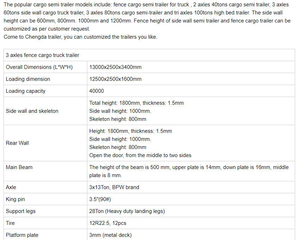Click the 'Overall Dimensions (L*W*H)' label cell
This screenshot has height=240, width=299.
pos(39,67)
